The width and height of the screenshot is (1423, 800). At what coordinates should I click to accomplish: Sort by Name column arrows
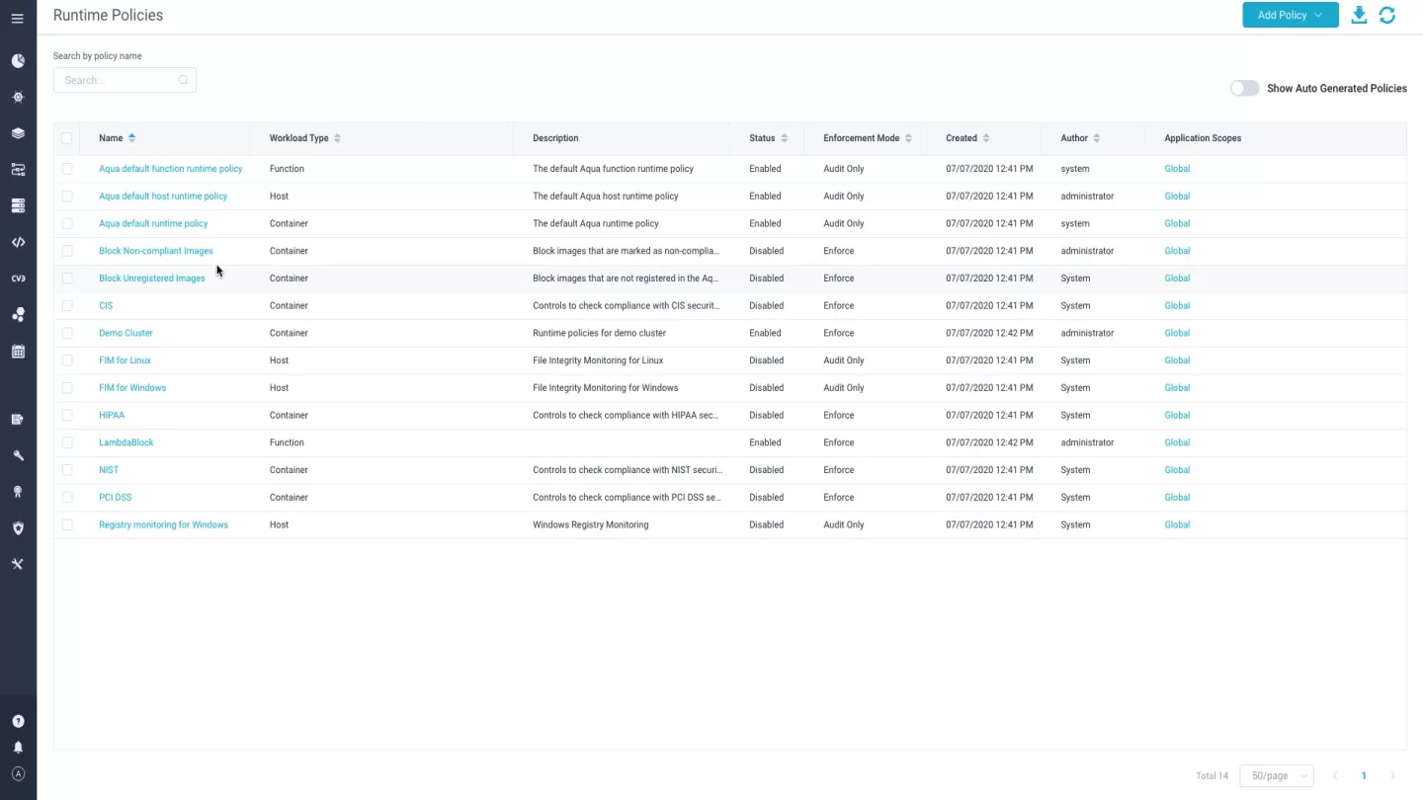pyautogui.click(x=132, y=138)
